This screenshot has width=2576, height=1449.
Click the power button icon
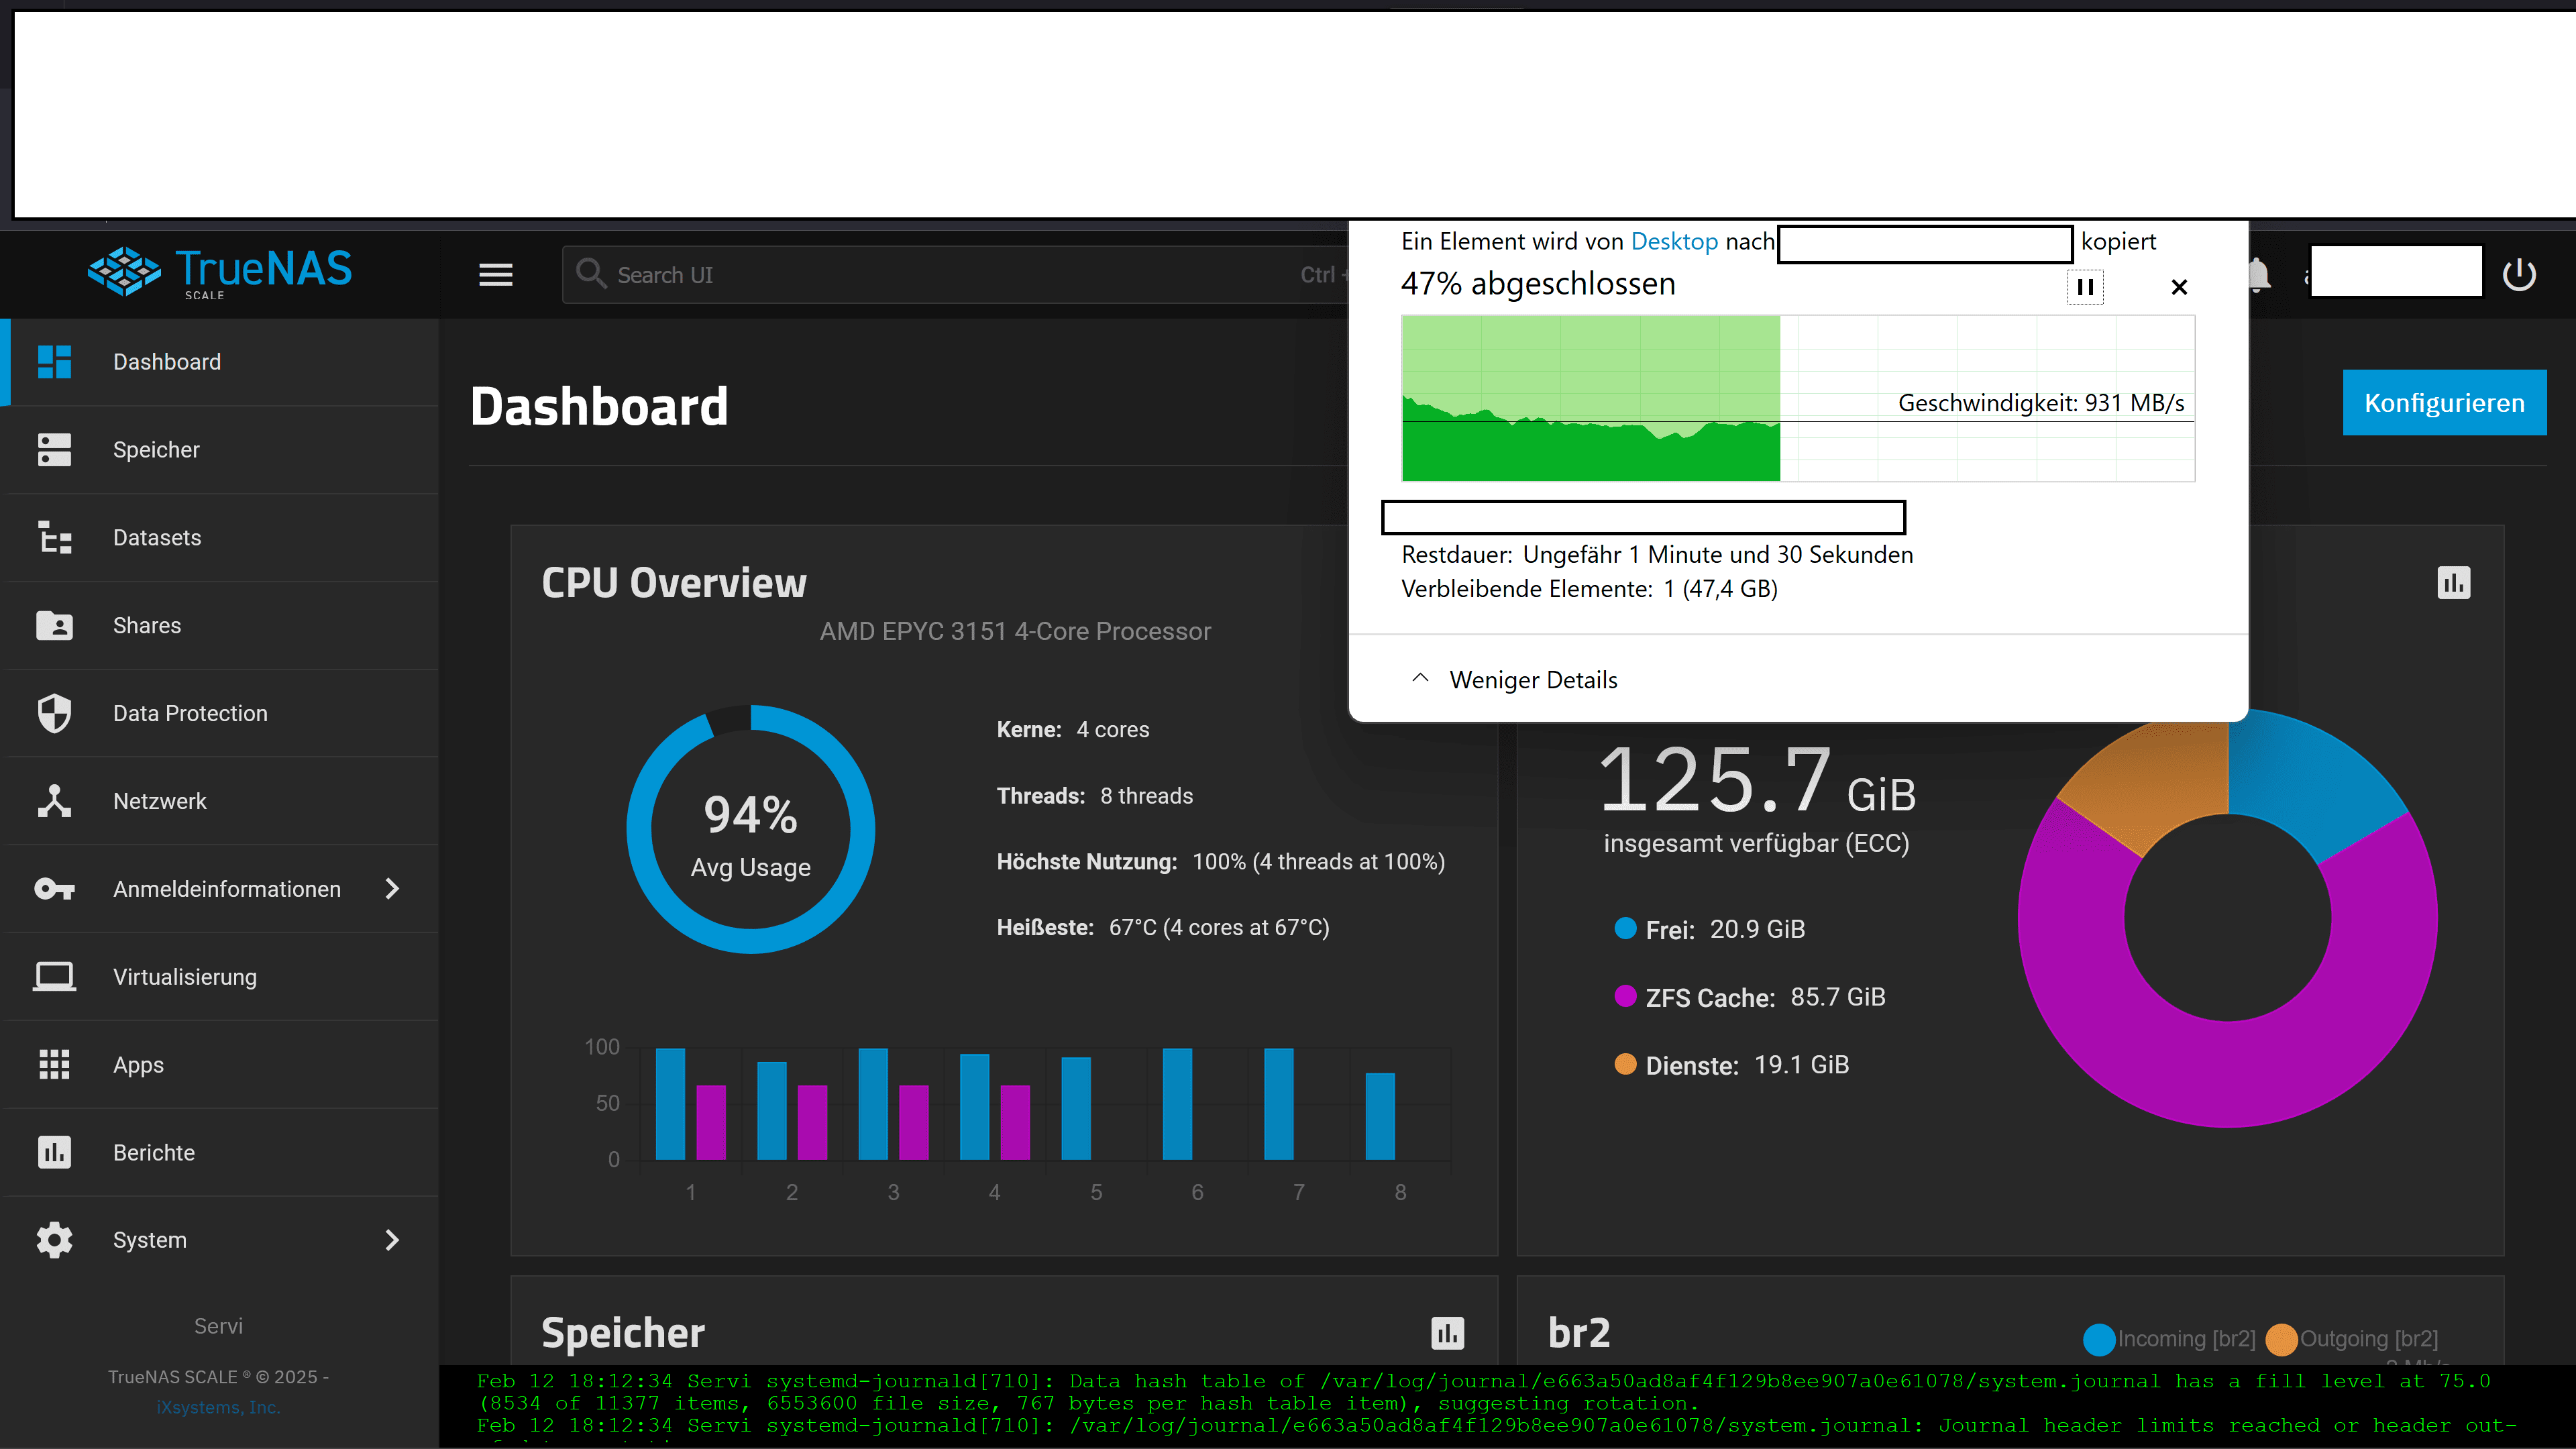click(2518, 275)
